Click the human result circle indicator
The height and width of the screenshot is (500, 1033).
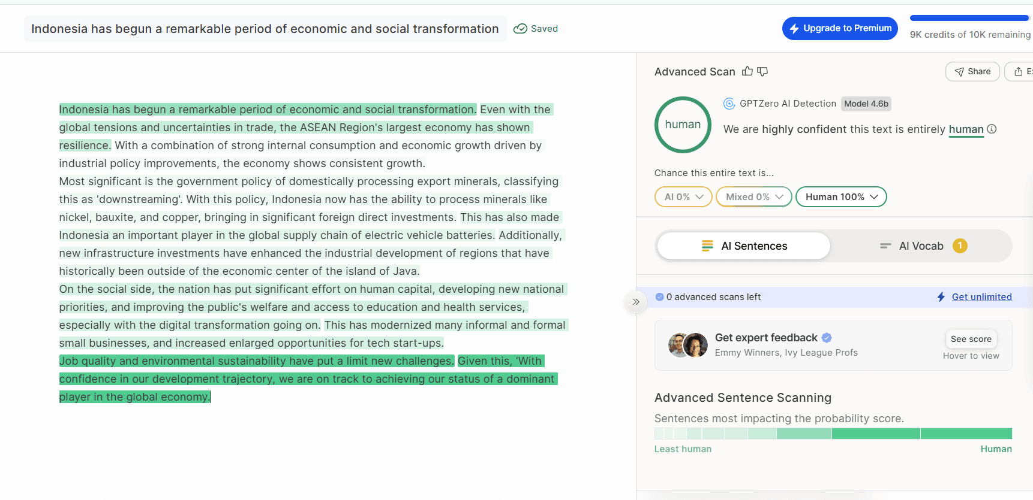coord(683,125)
